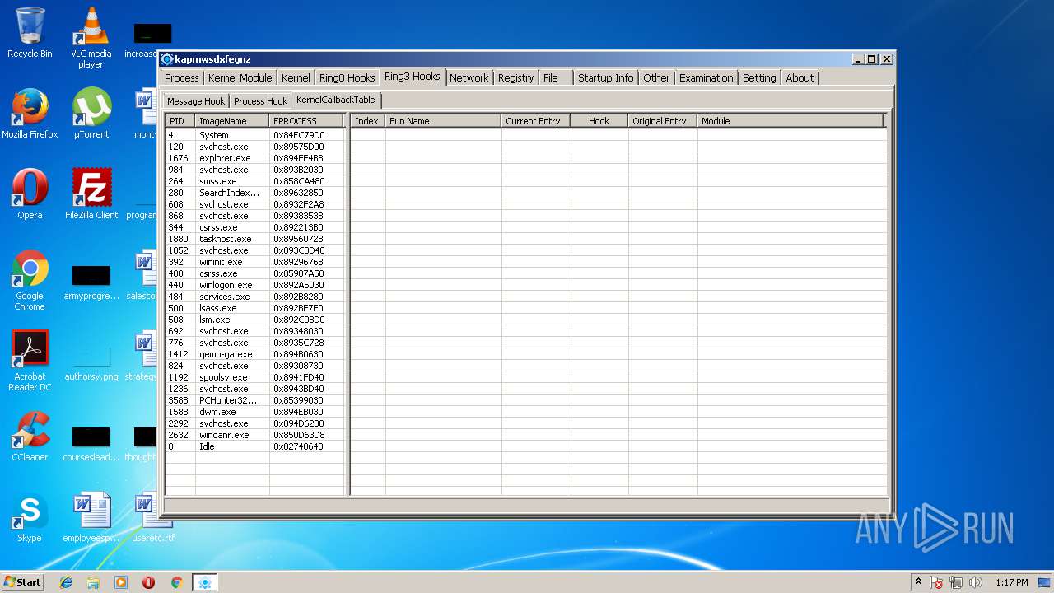
Task: Open Mozilla Firefox desktop shortcut
Action: 30,114
